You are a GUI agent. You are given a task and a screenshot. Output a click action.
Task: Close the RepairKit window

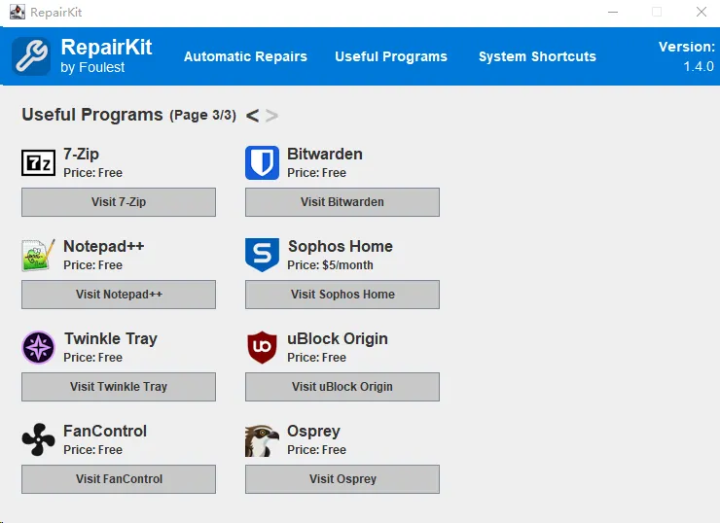coord(702,12)
